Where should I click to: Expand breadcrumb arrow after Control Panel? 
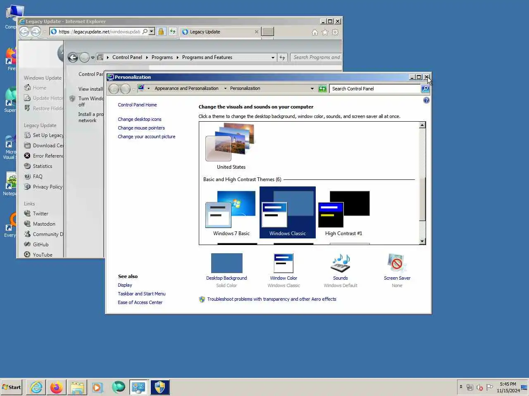(147, 58)
